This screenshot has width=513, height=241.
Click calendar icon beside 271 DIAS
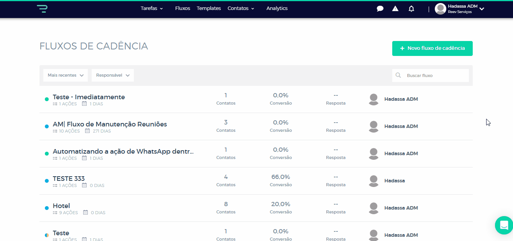pos(87,131)
